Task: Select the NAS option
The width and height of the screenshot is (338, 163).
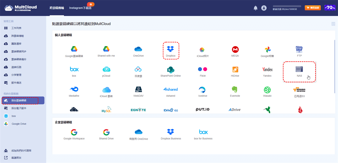Action: pos(299,69)
